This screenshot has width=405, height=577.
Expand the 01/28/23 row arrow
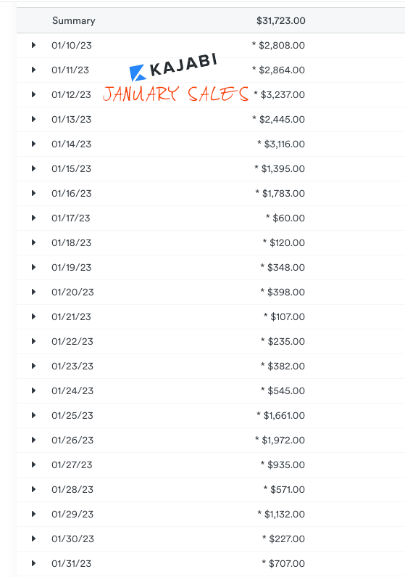pos(33,489)
